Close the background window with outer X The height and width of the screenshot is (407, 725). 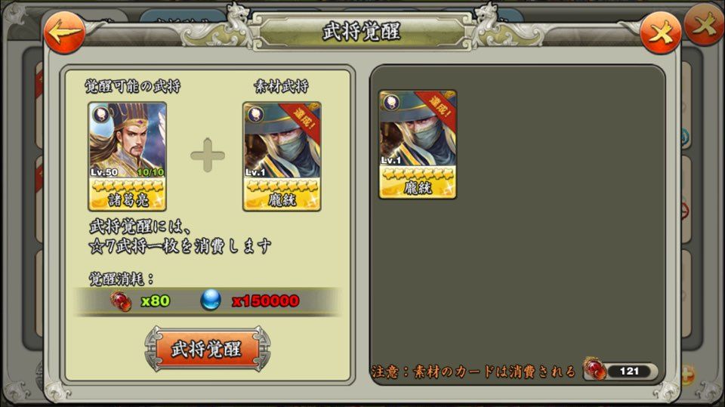(705, 26)
